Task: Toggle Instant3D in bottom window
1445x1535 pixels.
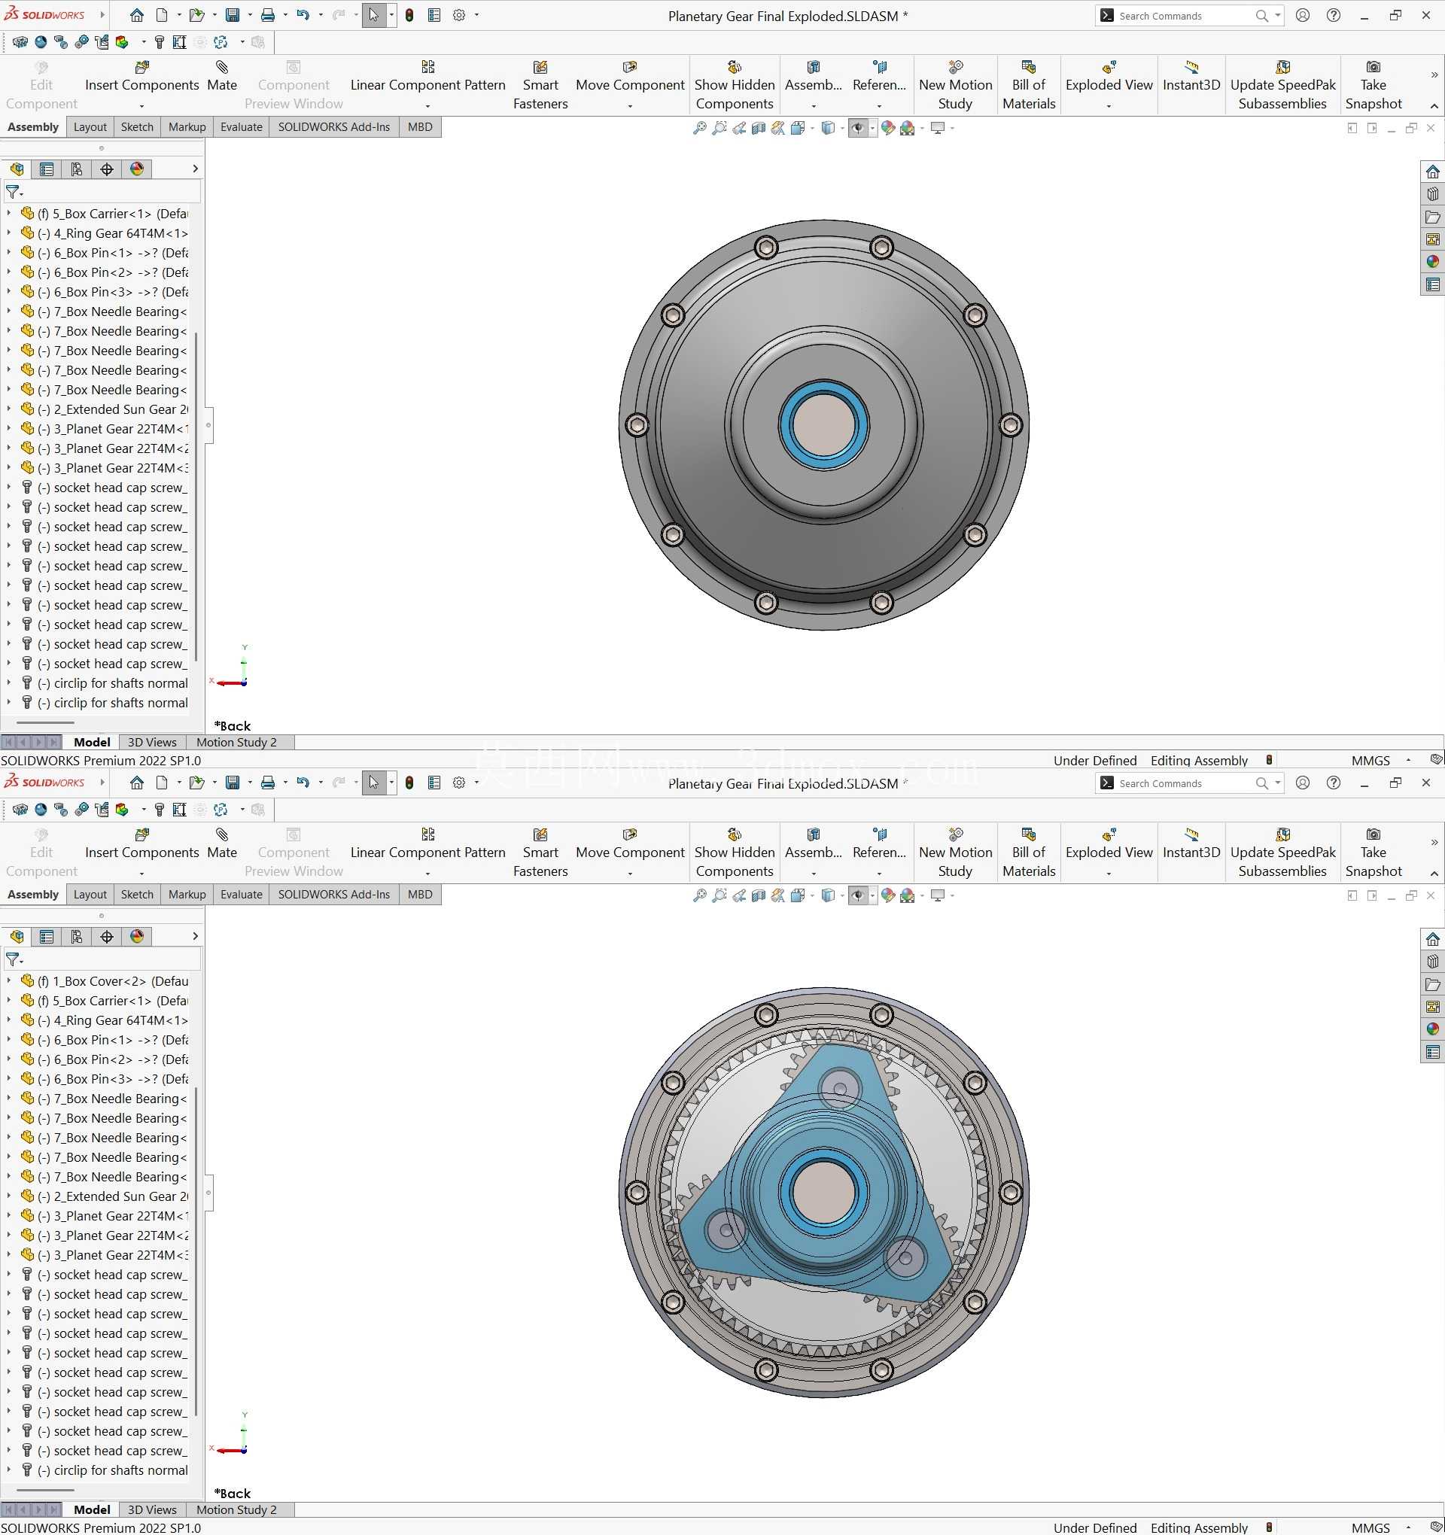Action: click(1191, 844)
